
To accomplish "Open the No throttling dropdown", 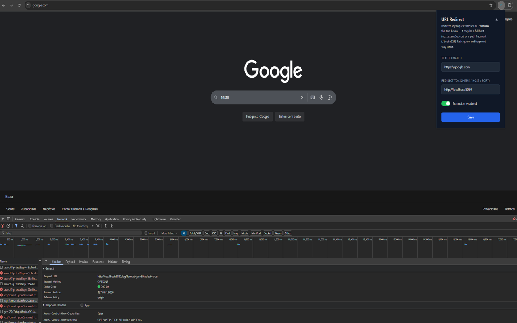I will [83, 226].
